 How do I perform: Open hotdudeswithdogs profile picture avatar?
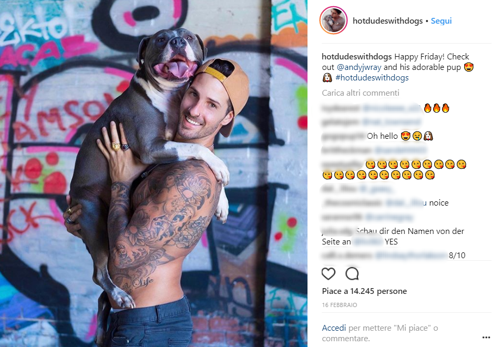334,21
